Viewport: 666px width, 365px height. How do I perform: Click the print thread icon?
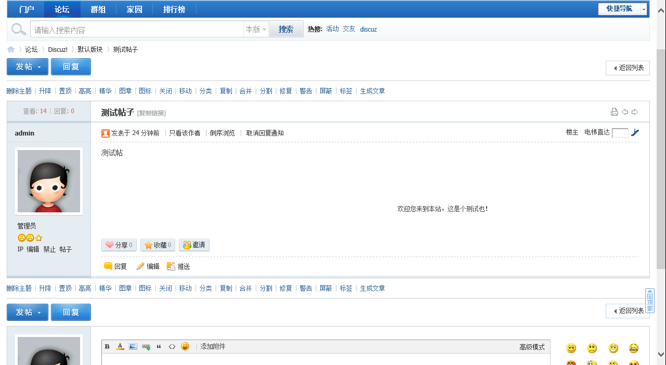coord(614,112)
